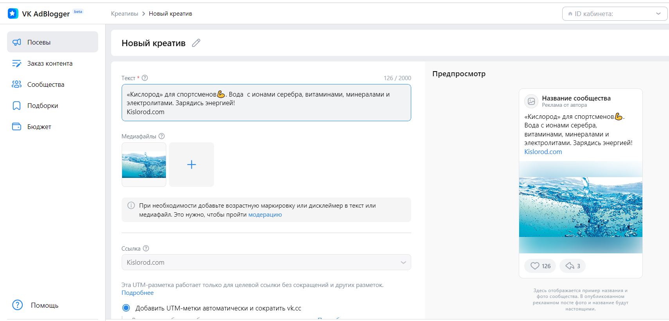Click the 126 likes count in preview

(x=546, y=266)
